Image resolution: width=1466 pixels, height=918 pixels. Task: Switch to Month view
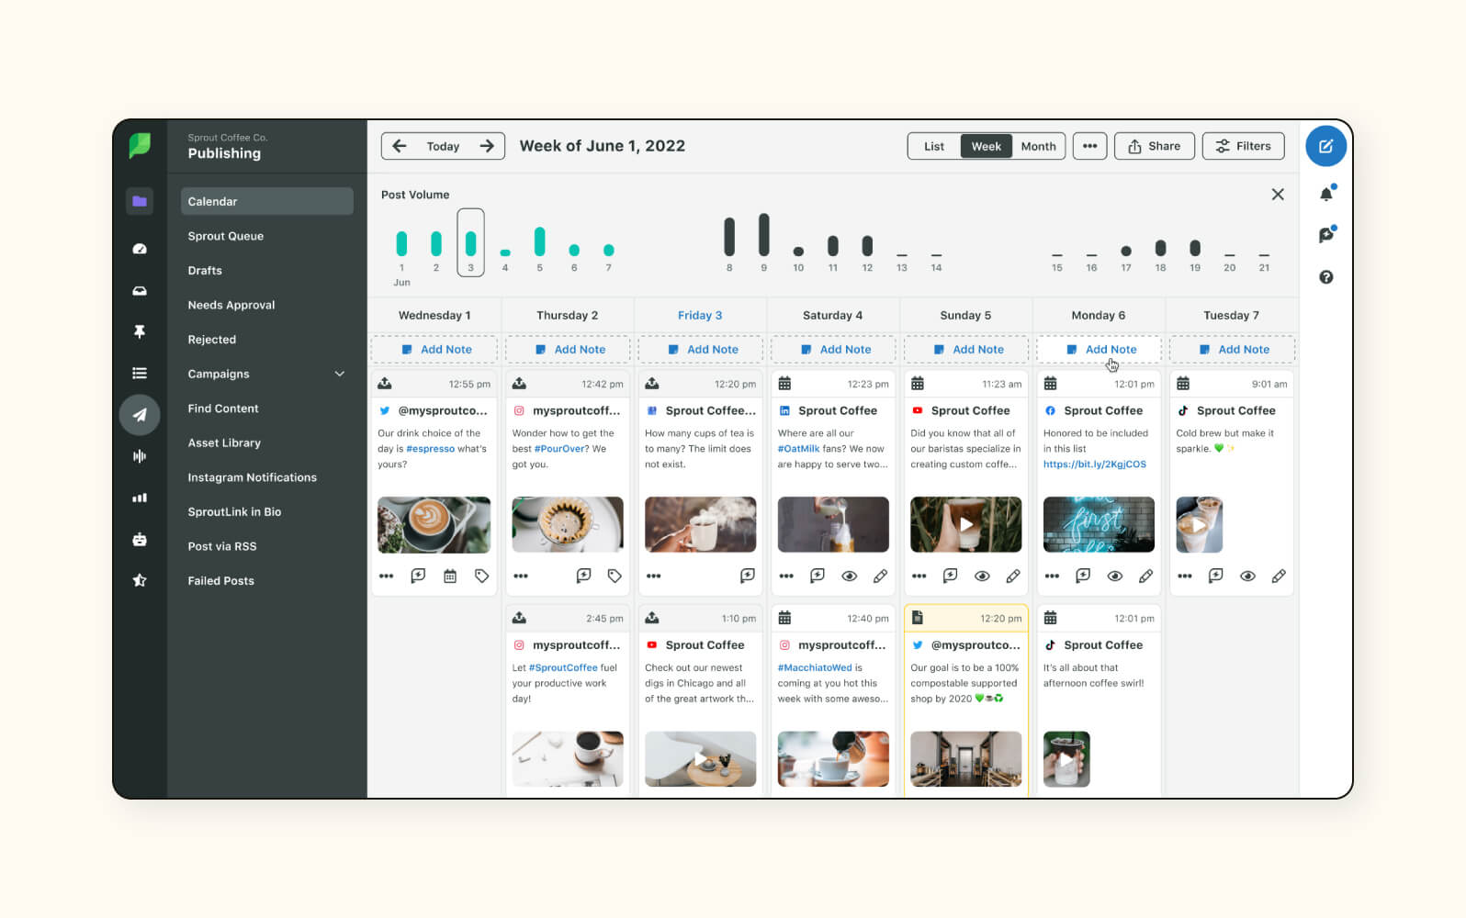click(1039, 146)
